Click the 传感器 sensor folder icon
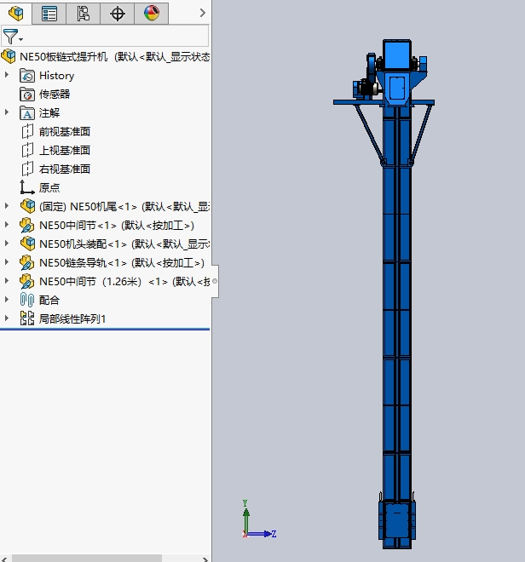 (x=27, y=95)
